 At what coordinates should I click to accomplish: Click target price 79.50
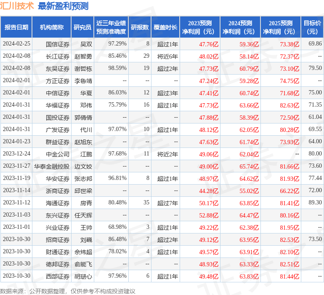coord(315,68)
